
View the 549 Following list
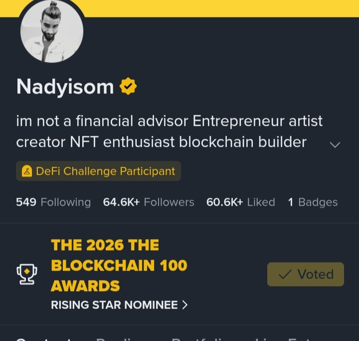[x=53, y=202]
